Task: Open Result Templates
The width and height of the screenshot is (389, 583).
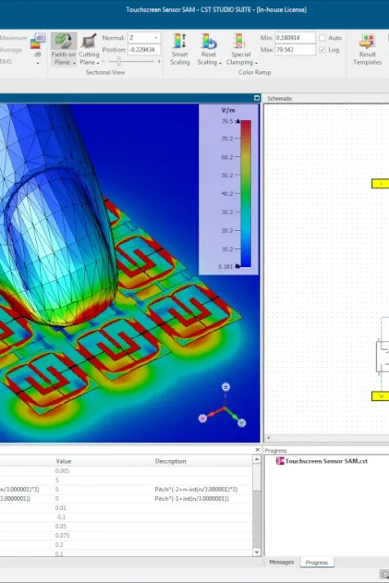Action: click(367, 49)
